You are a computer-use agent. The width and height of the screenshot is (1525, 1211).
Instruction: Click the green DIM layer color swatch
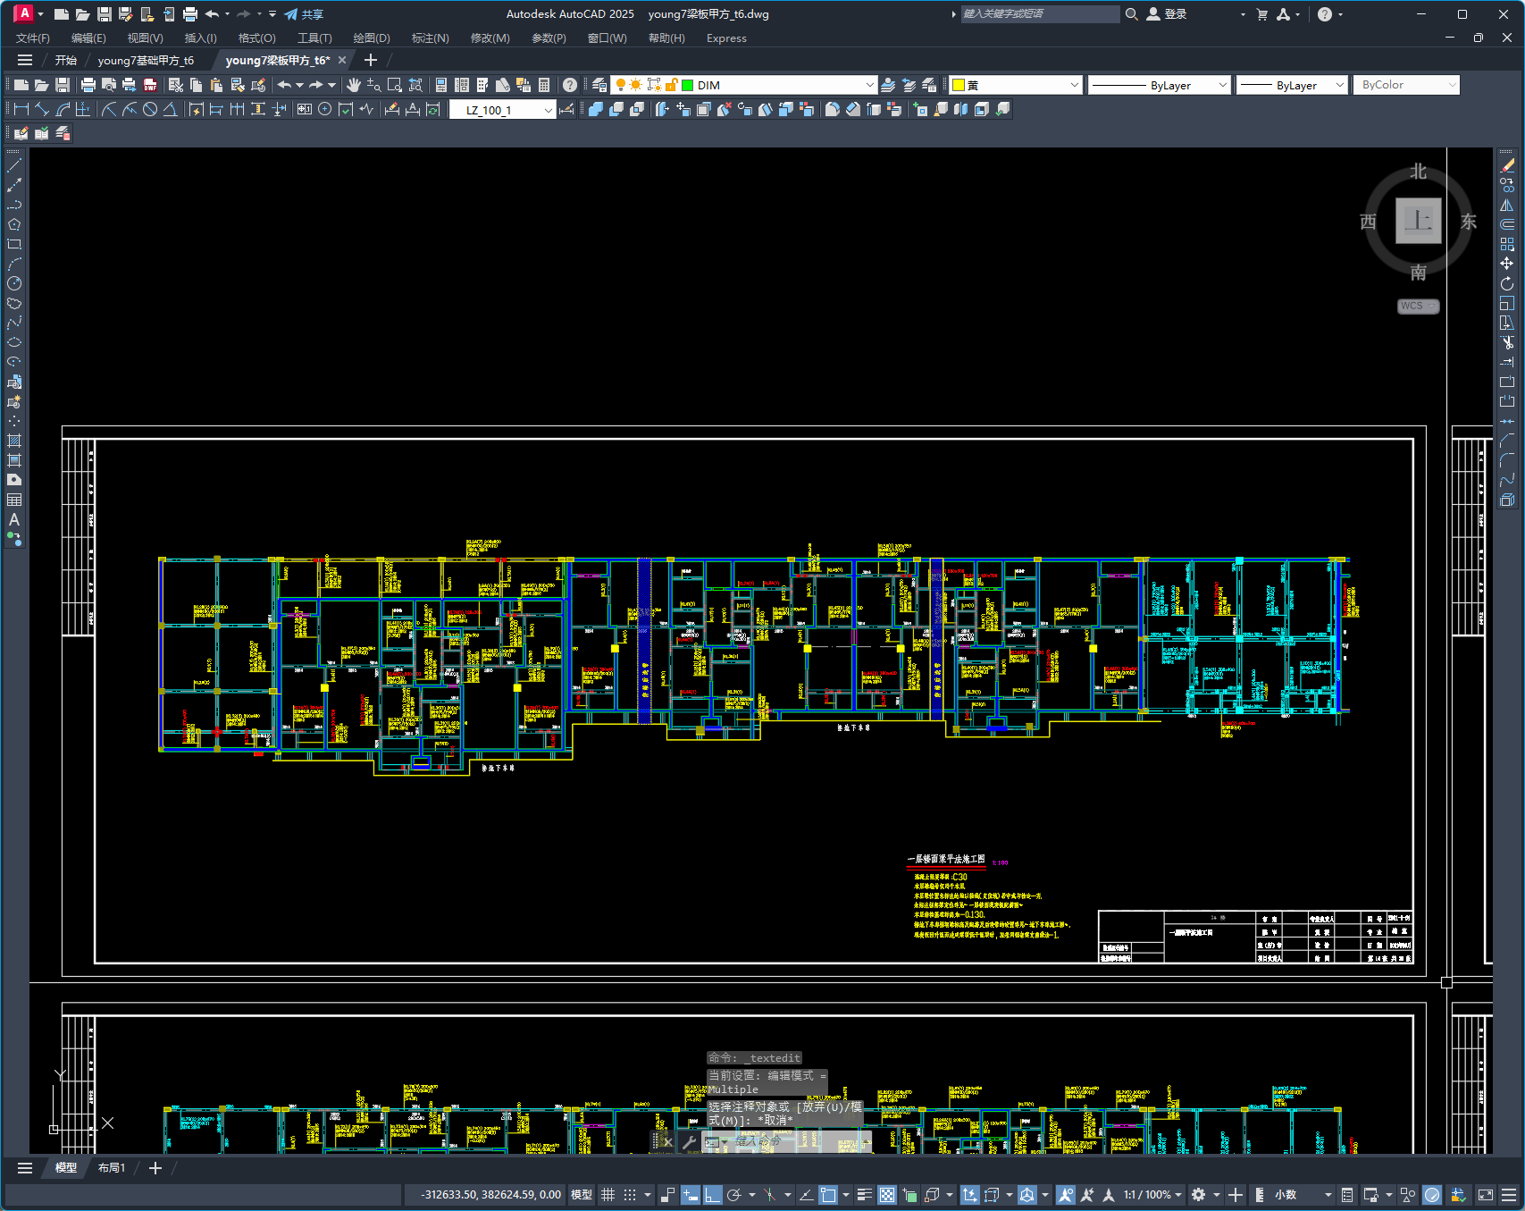pos(688,85)
